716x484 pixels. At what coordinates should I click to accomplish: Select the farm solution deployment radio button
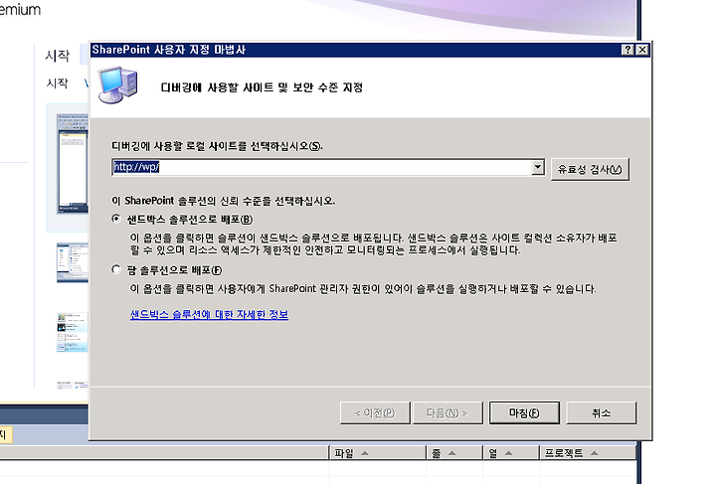tap(116, 269)
